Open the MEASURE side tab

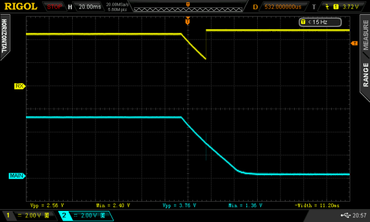pyautogui.click(x=365, y=35)
